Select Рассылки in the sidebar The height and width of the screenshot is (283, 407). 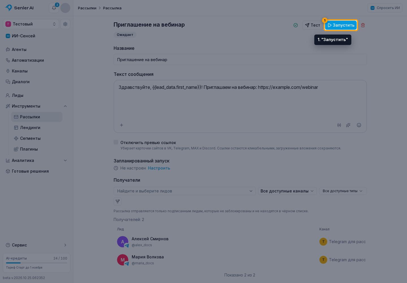click(37, 117)
